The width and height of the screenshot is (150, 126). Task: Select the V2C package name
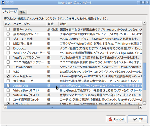[x=16, y=72]
